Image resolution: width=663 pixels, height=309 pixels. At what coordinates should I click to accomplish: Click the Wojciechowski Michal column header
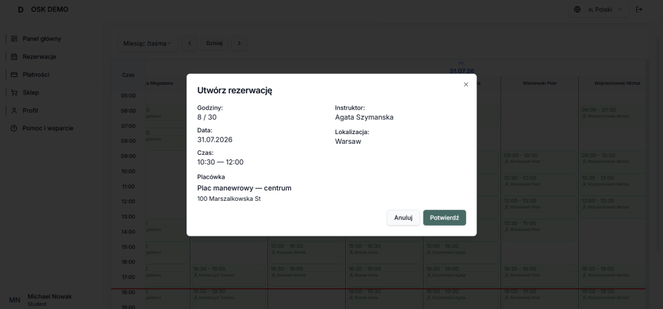617,84
